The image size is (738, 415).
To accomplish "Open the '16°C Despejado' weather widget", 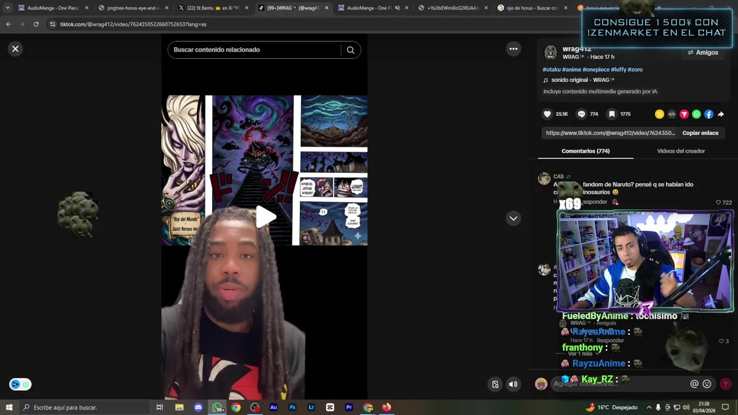I will [x=612, y=408].
